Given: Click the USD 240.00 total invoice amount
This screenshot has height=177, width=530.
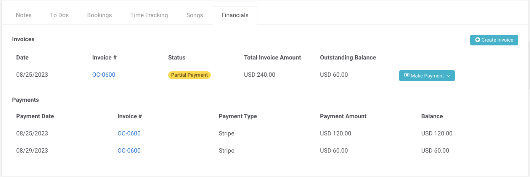Looking at the screenshot, I should pyautogui.click(x=259, y=75).
